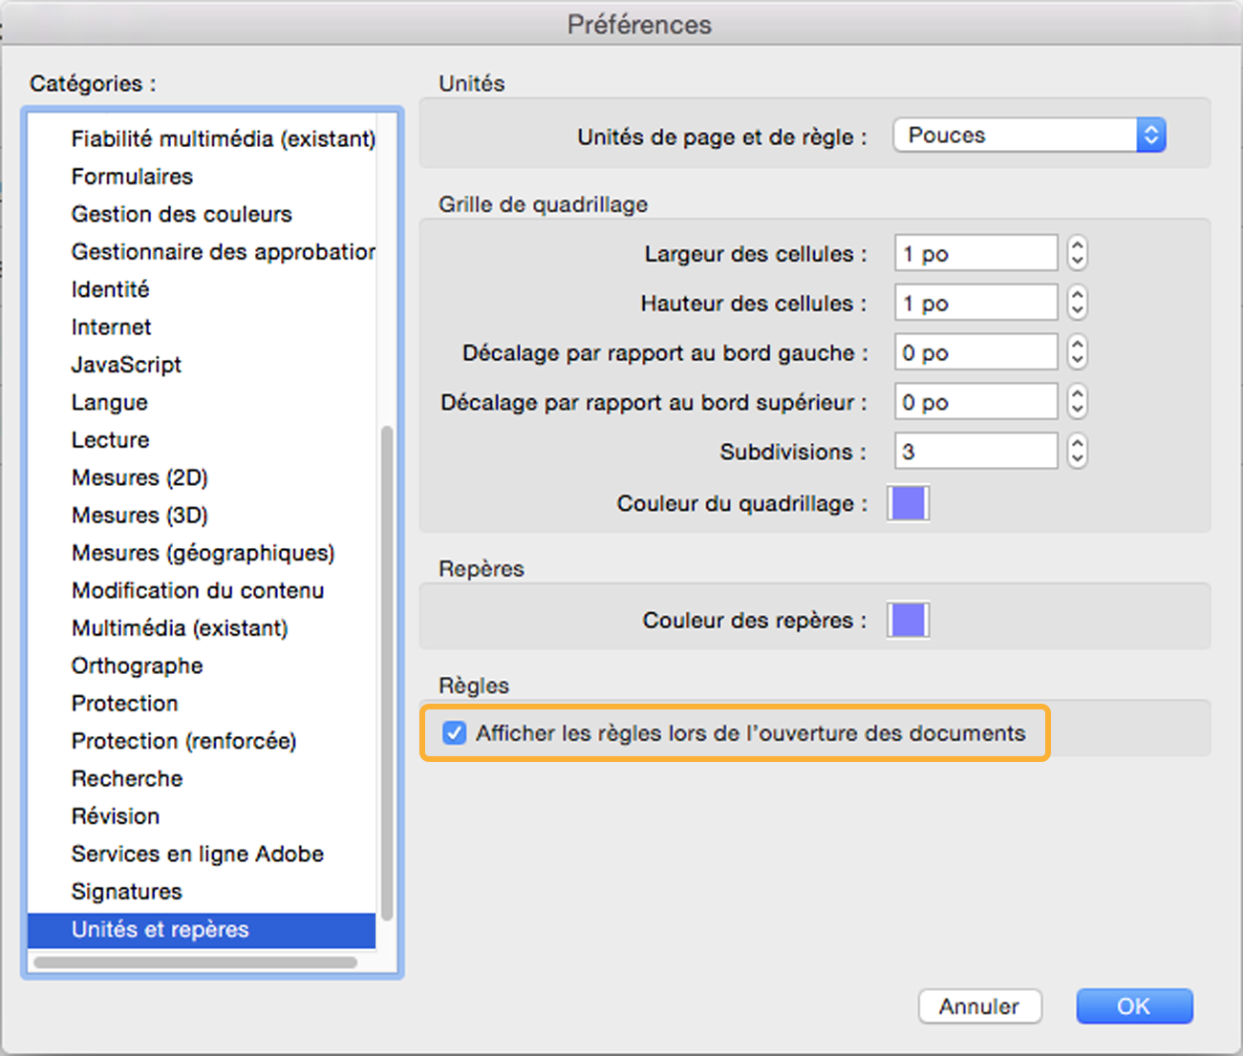This screenshot has height=1056, width=1243.
Task: Open Couleur des repères color picker
Action: pos(906,620)
